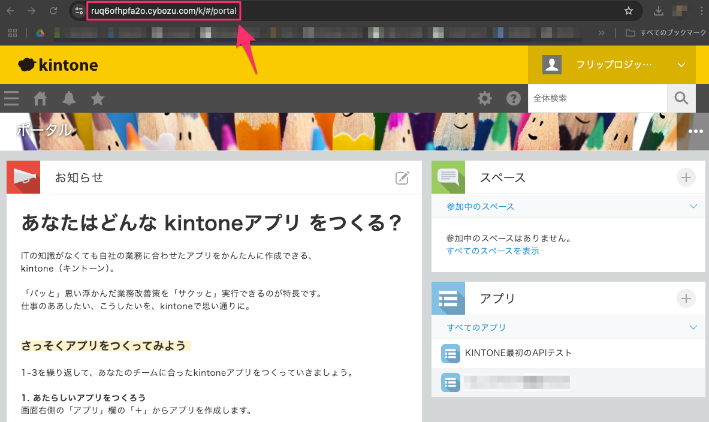The height and width of the screenshot is (422, 709).
Task: Open favorites star in kintone toolbar
Action: (x=97, y=98)
